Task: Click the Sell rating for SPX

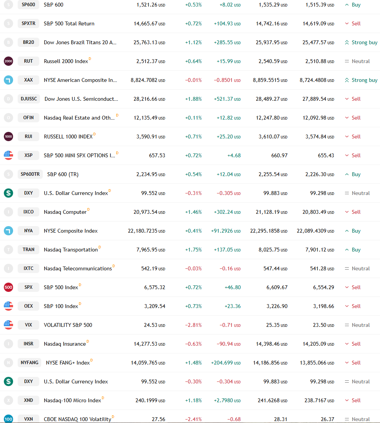Action: 353,287
